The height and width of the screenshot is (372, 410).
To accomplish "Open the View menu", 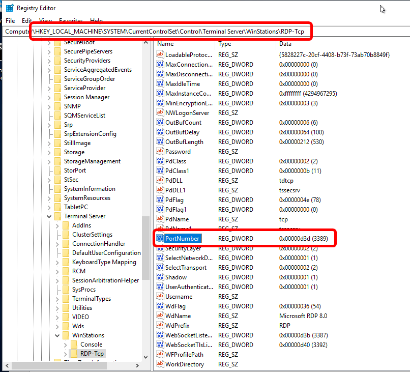I will pyautogui.click(x=45, y=21).
